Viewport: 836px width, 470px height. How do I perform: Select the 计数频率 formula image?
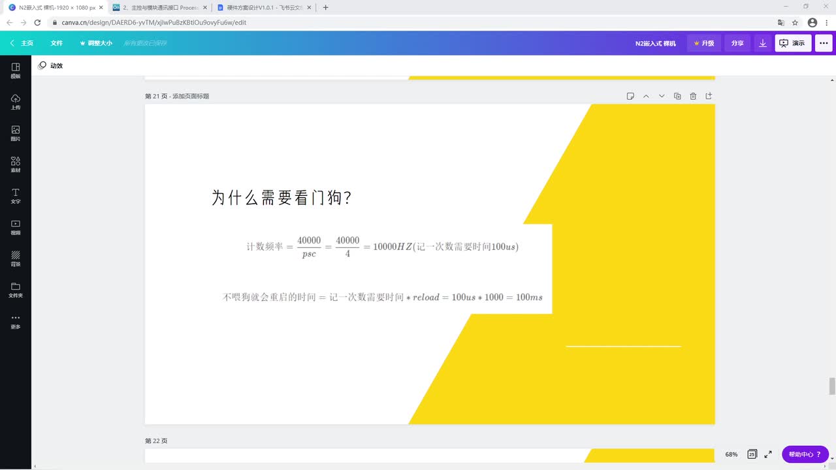point(382,247)
